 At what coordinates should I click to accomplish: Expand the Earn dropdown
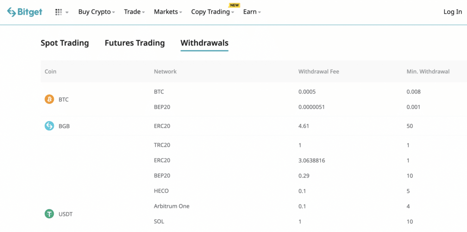pyautogui.click(x=252, y=12)
